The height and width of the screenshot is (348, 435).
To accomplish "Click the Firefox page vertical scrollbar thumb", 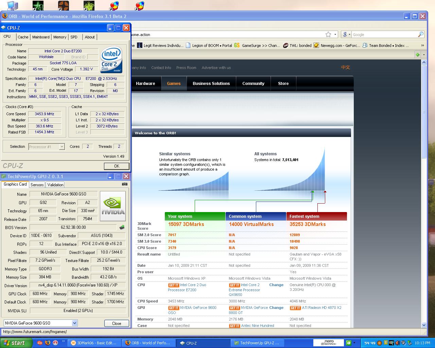I will click(424, 112).
